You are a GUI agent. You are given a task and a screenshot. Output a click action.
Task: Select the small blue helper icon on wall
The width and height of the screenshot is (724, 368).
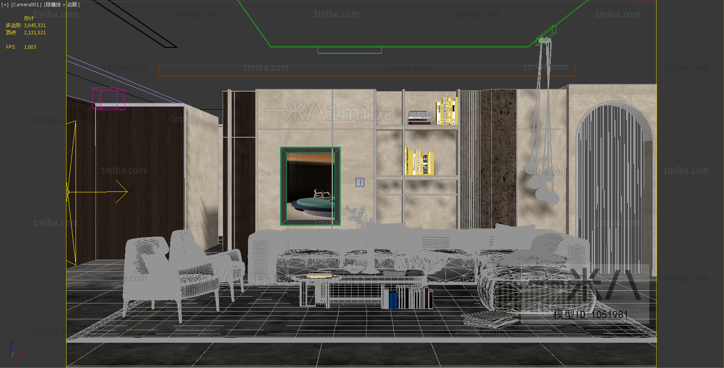click(x=360, y=182)
